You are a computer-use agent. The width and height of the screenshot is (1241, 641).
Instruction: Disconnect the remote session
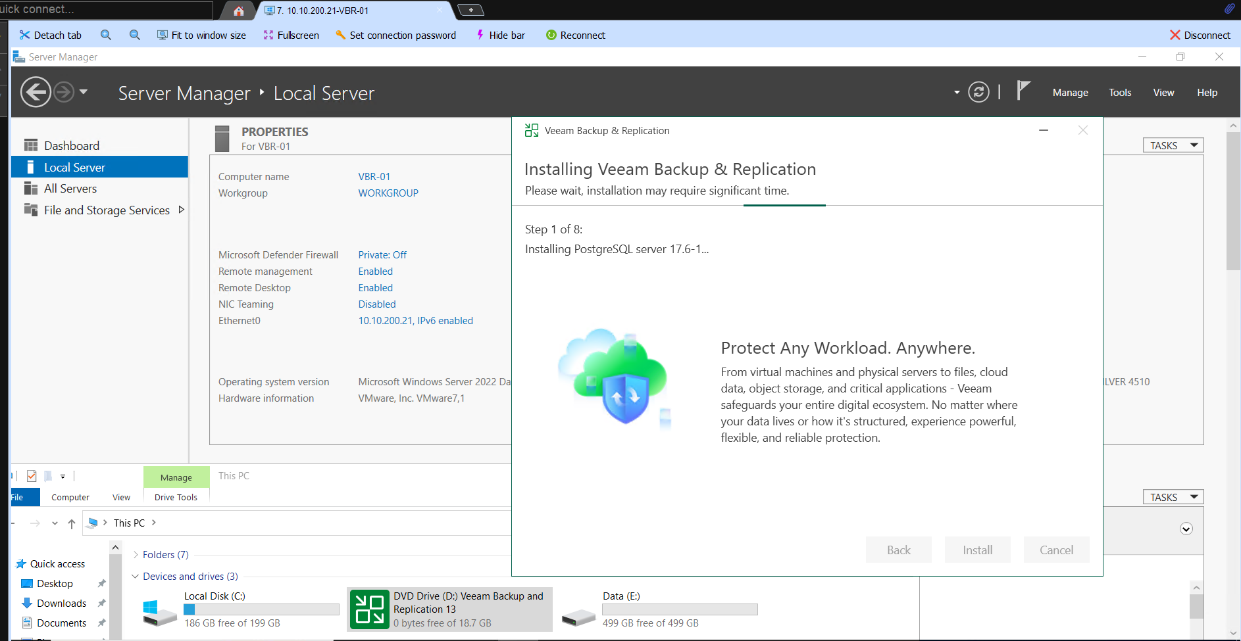point(1200,35)
